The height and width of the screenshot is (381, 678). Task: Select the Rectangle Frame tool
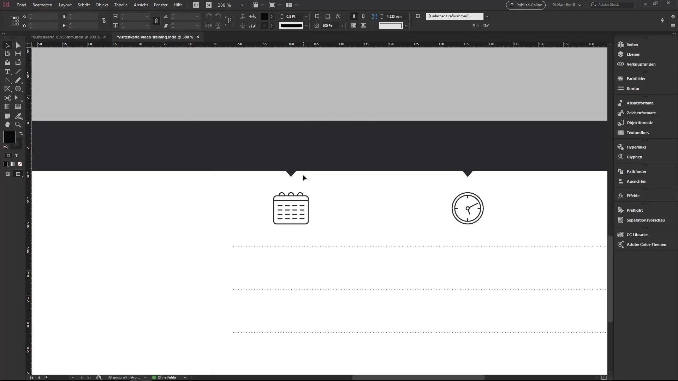(7, 89)
